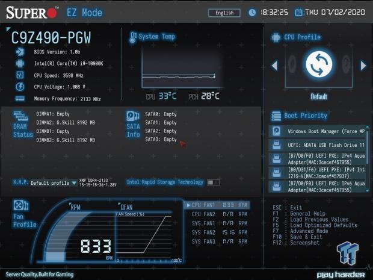This screenshot has width=373, height=280.
Task: Click the F1 General Help hint
Action: click(299, 213)
